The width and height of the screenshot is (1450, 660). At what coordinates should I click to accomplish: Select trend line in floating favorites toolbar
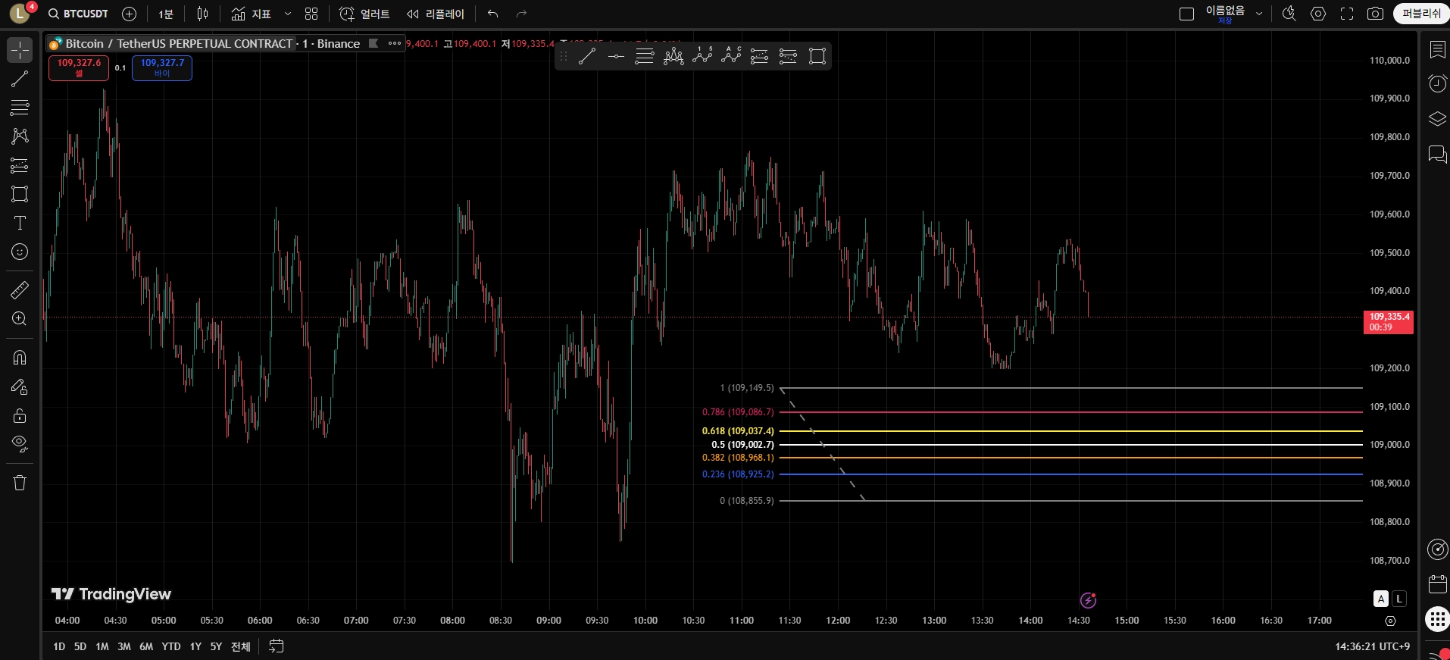coord(587,56)
